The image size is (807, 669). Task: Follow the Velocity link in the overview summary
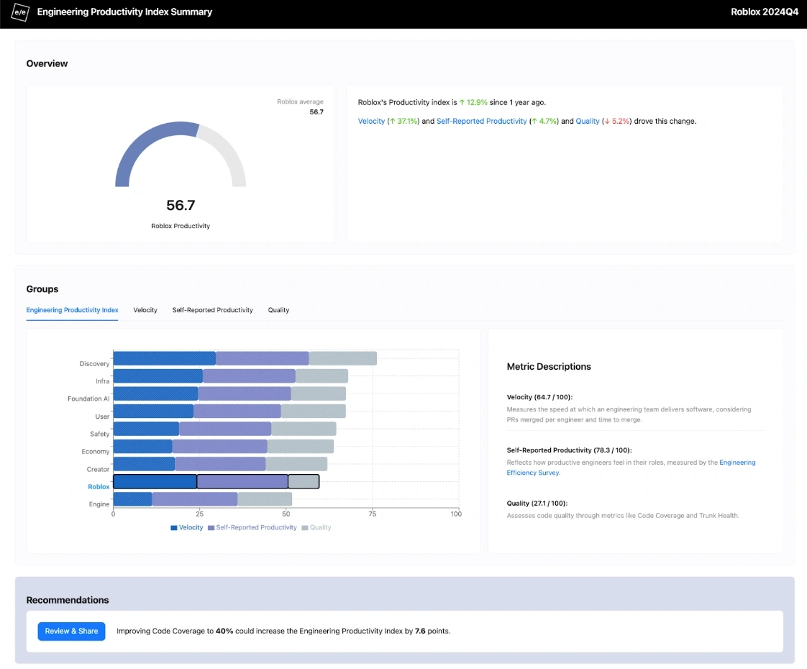coord(372,121)
